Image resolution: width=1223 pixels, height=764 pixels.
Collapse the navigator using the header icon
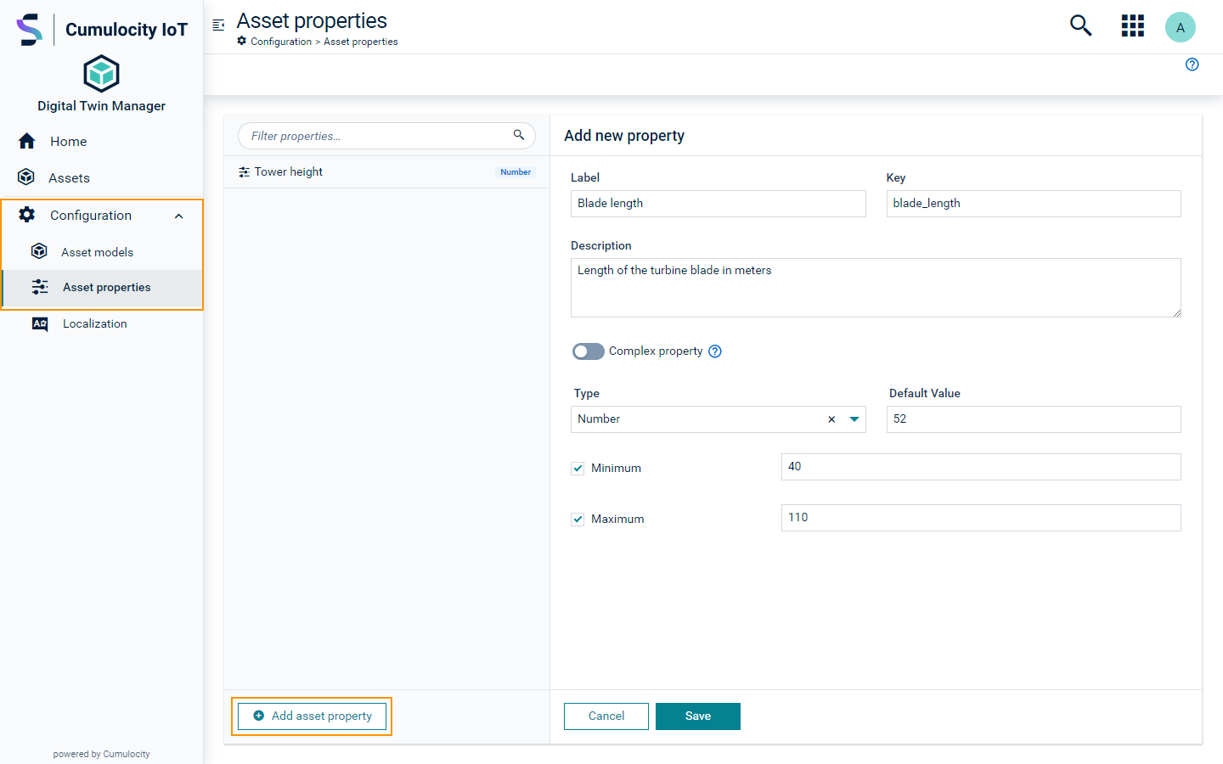click(218, 25)
